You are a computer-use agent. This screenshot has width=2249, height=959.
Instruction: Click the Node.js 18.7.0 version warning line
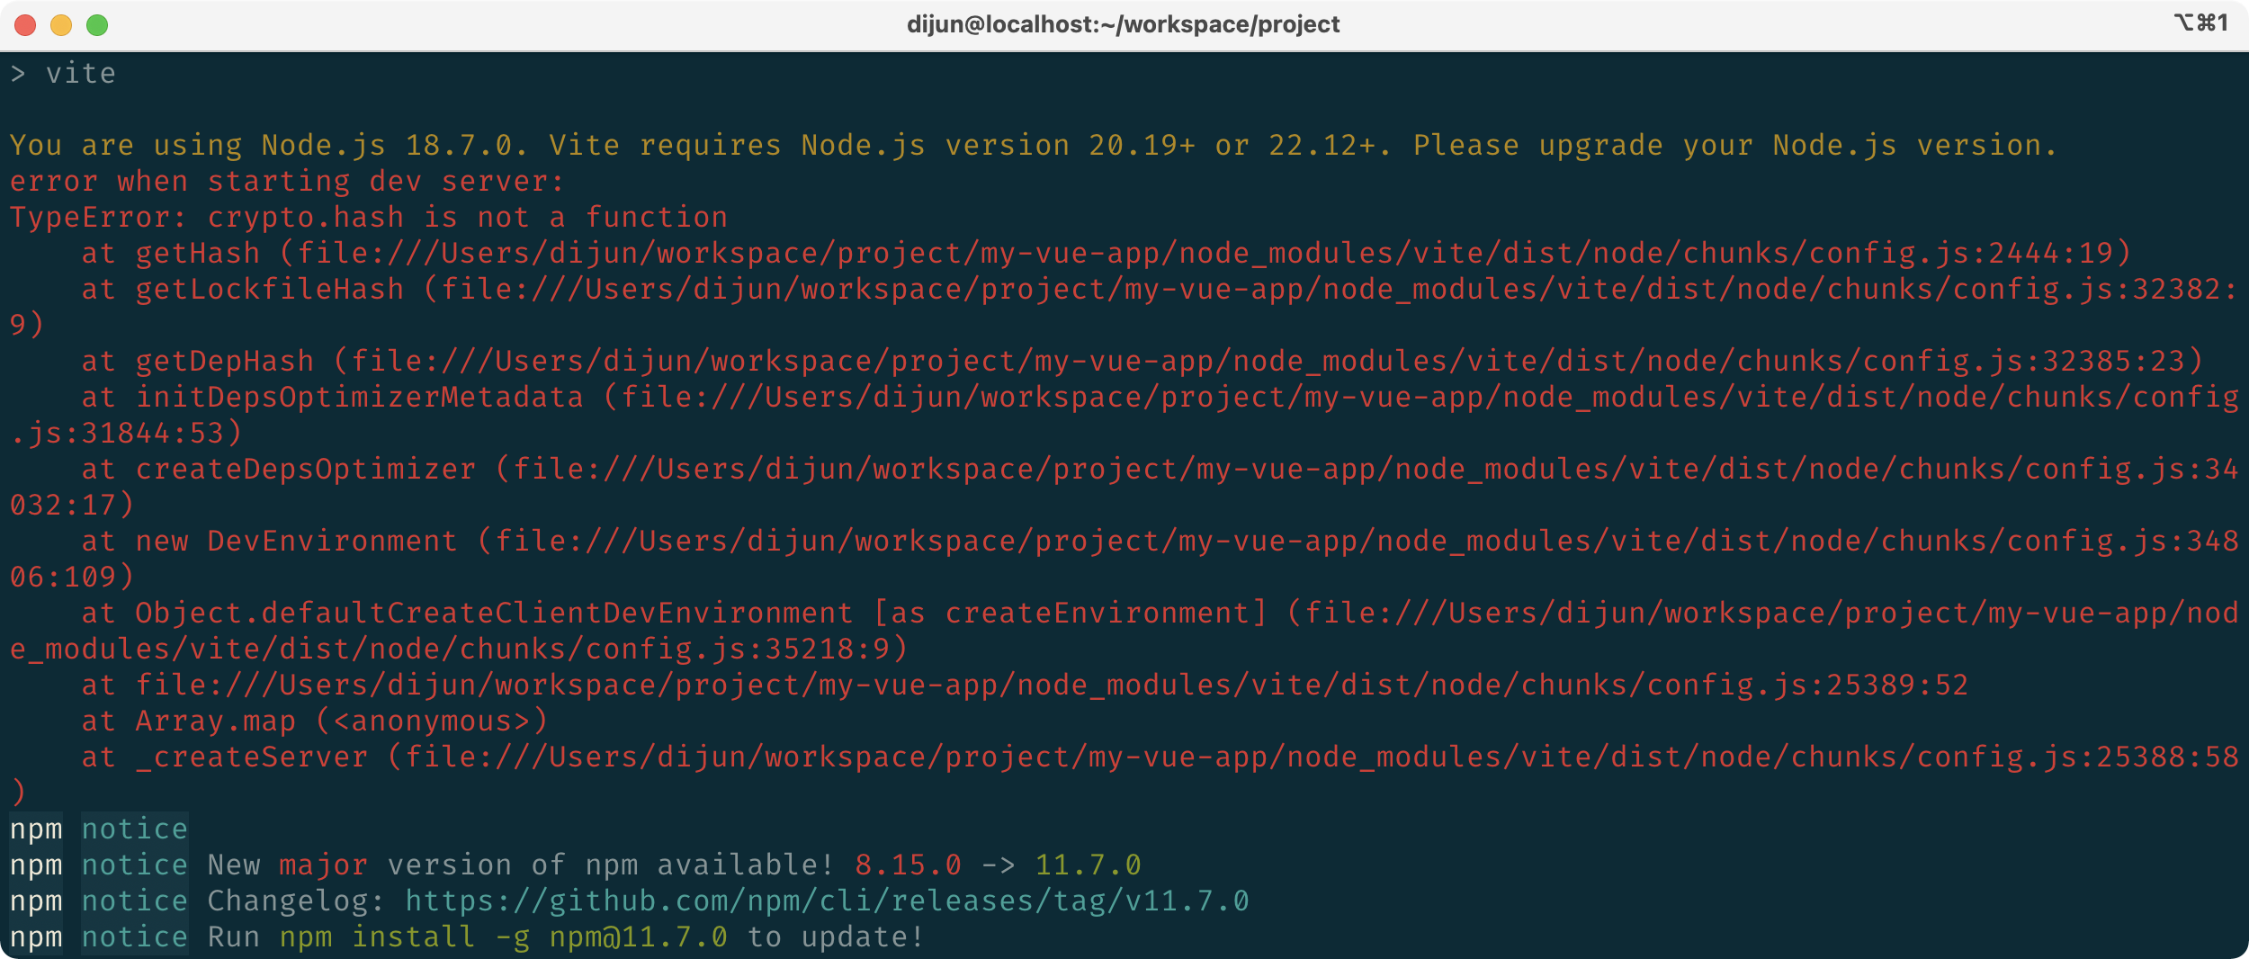[1033, 146]
